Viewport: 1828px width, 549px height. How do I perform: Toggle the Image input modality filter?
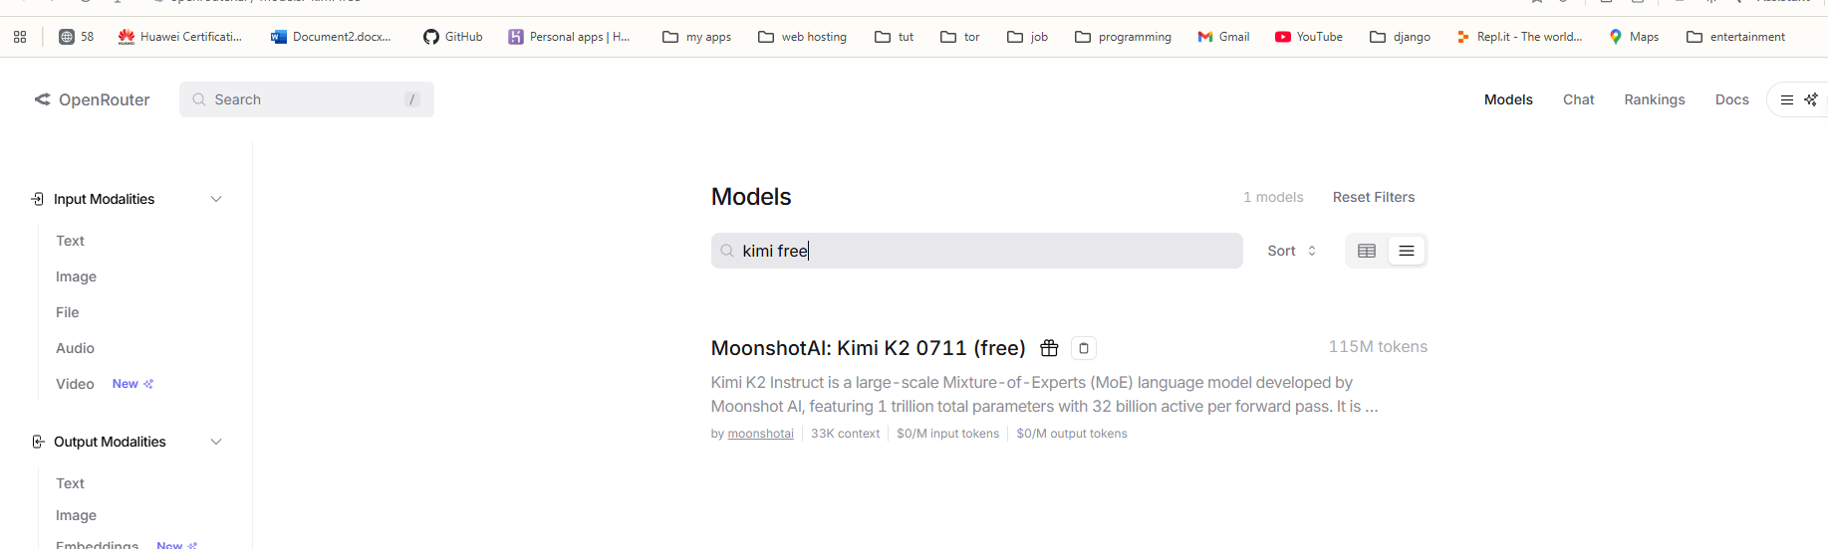[77, 276]
